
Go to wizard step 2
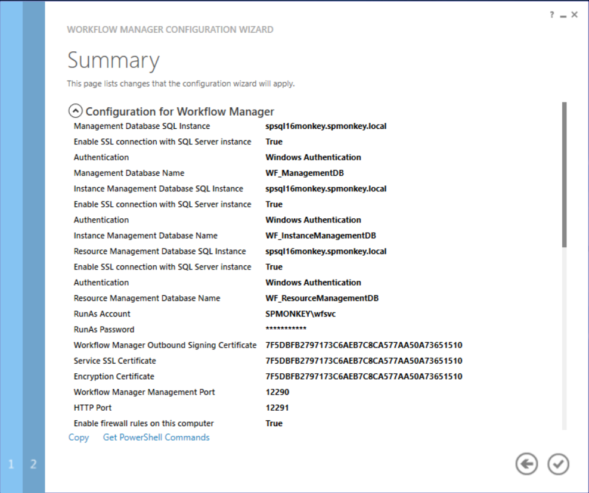[x=33, y=464]
